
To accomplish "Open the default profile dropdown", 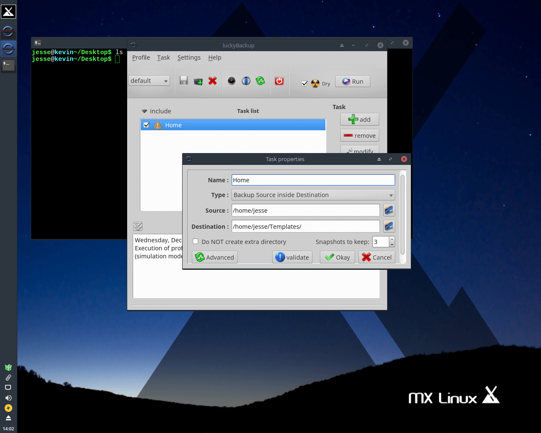I will point(149,81).
